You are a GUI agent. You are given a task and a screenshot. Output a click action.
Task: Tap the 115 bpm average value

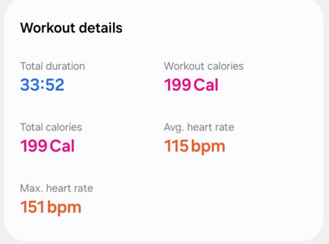pos(194,147)
